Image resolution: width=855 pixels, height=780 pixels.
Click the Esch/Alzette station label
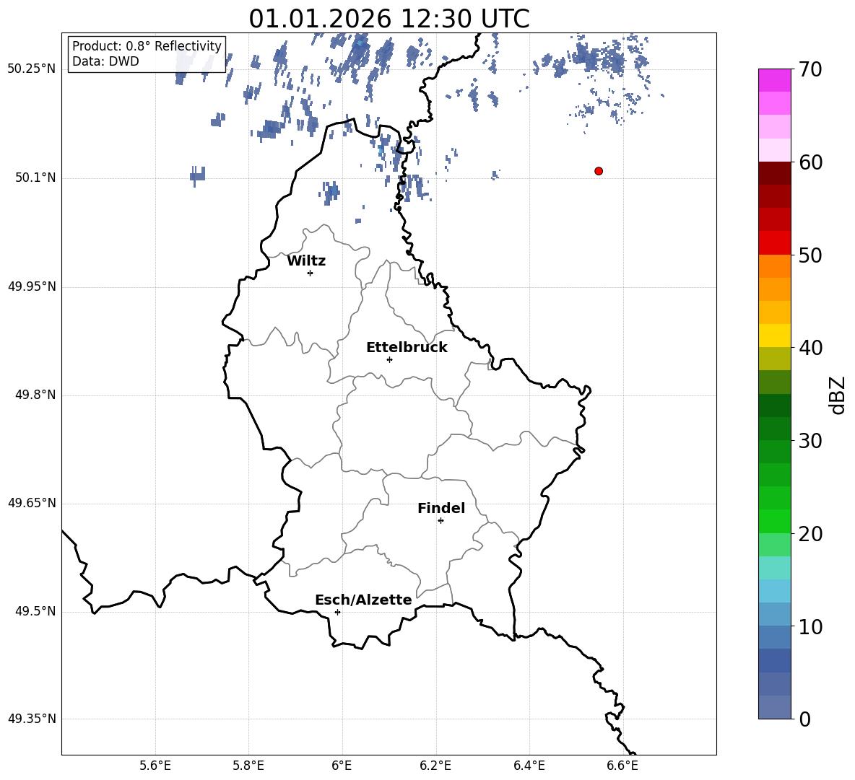point(363,600)
